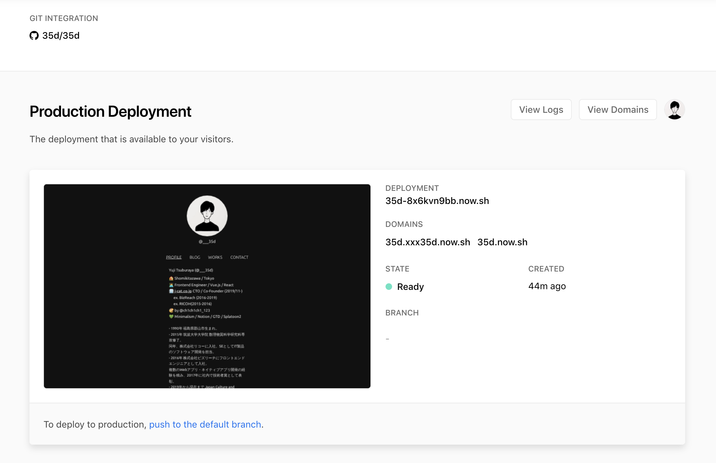Follow 'push to the default branch' link
This screenshot has width=716, height=463.
pos(205,424)
